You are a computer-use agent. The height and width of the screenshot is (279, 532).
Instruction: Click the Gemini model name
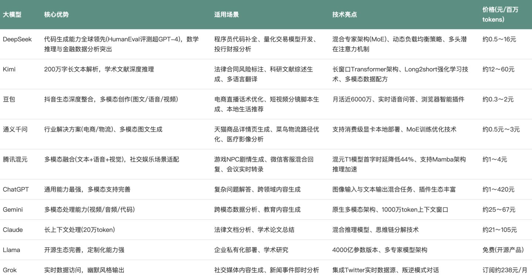[x=13, y=210]
